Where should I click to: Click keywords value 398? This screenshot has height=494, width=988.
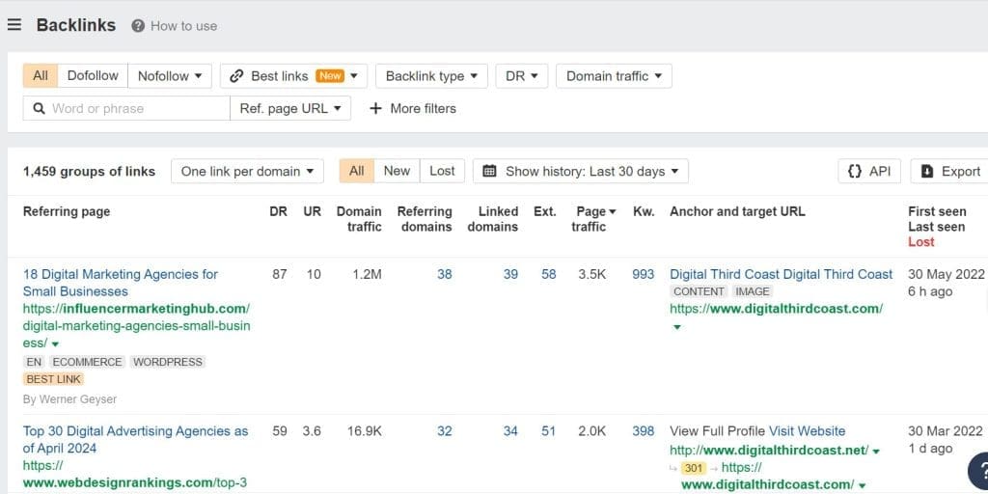(644, 431)
